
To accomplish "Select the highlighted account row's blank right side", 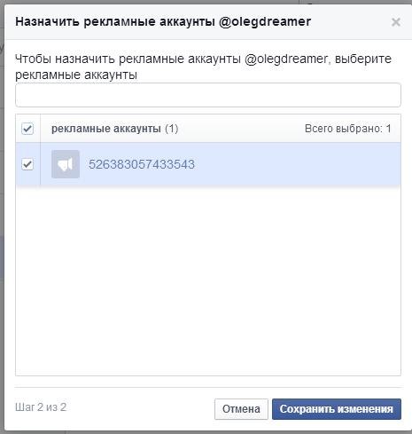I will pyautogui.click(x=298, y=164).
